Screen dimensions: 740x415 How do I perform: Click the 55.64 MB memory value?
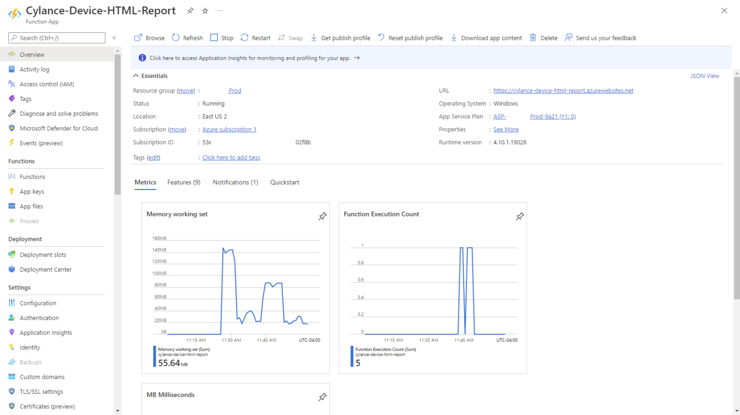[173, 363]
